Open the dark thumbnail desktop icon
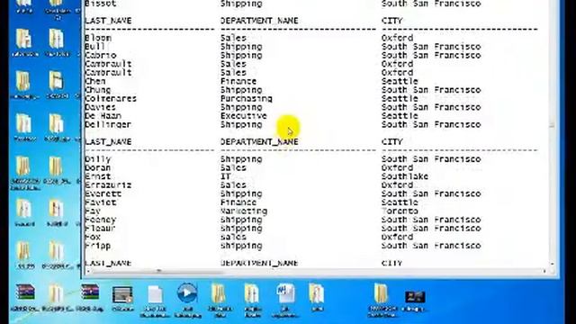576x324 pixels. pyautogui.click(x=415, y=297)
